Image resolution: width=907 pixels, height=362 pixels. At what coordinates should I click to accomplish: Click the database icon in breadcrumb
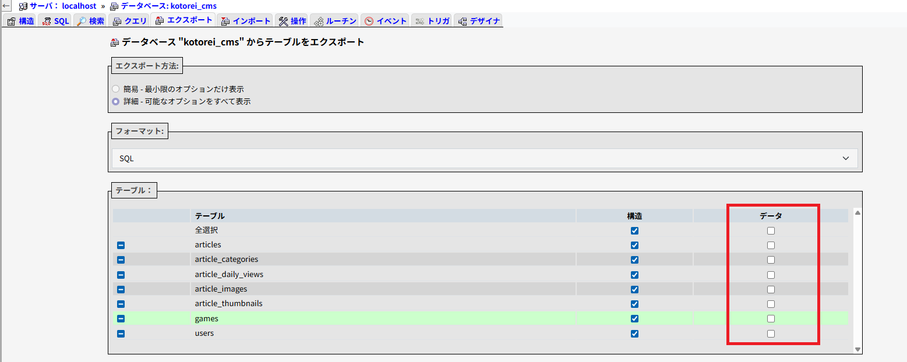click(114, 6)
